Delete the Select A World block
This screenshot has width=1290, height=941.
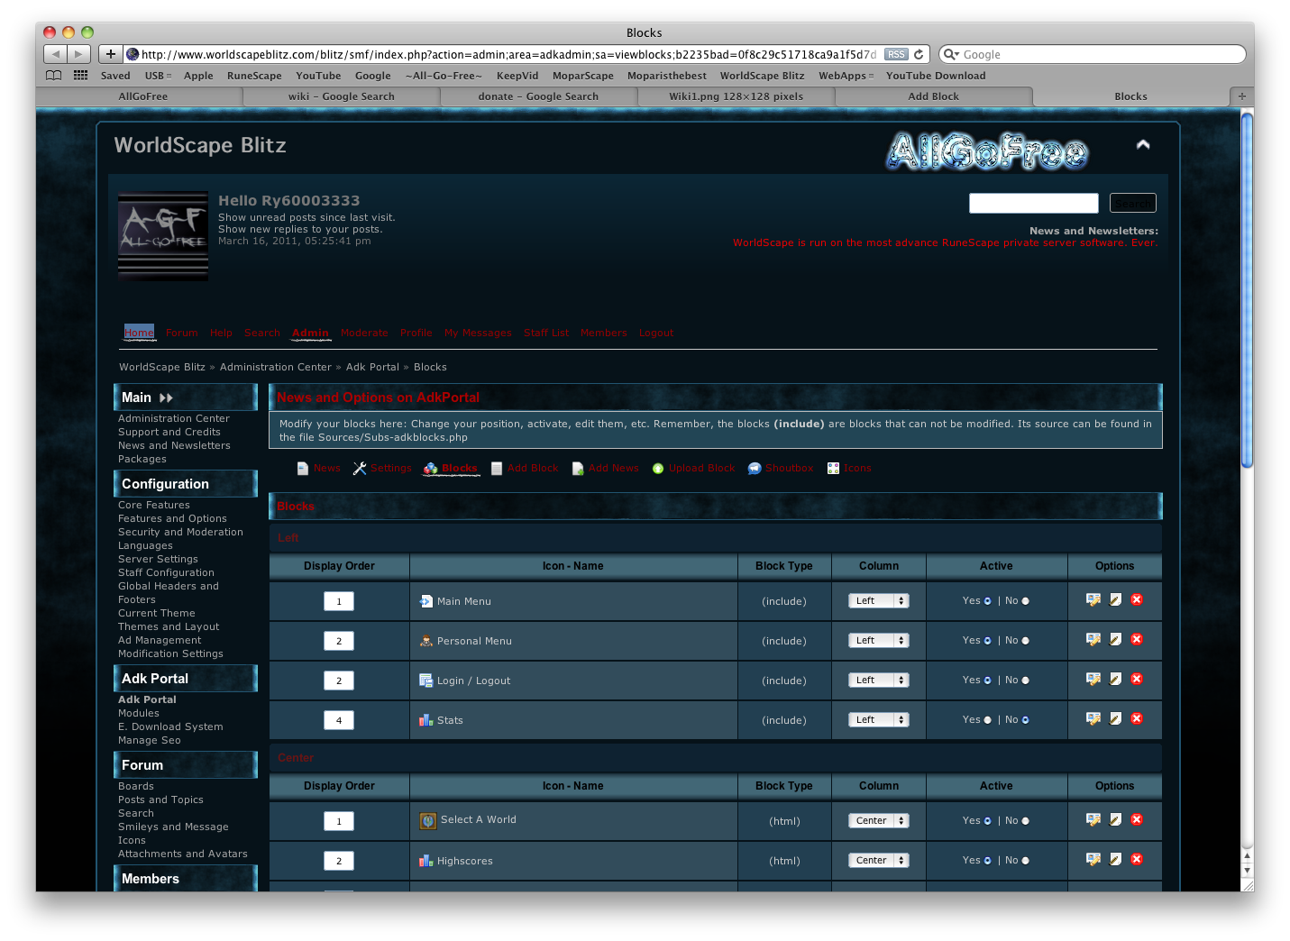click(1137, 820)
